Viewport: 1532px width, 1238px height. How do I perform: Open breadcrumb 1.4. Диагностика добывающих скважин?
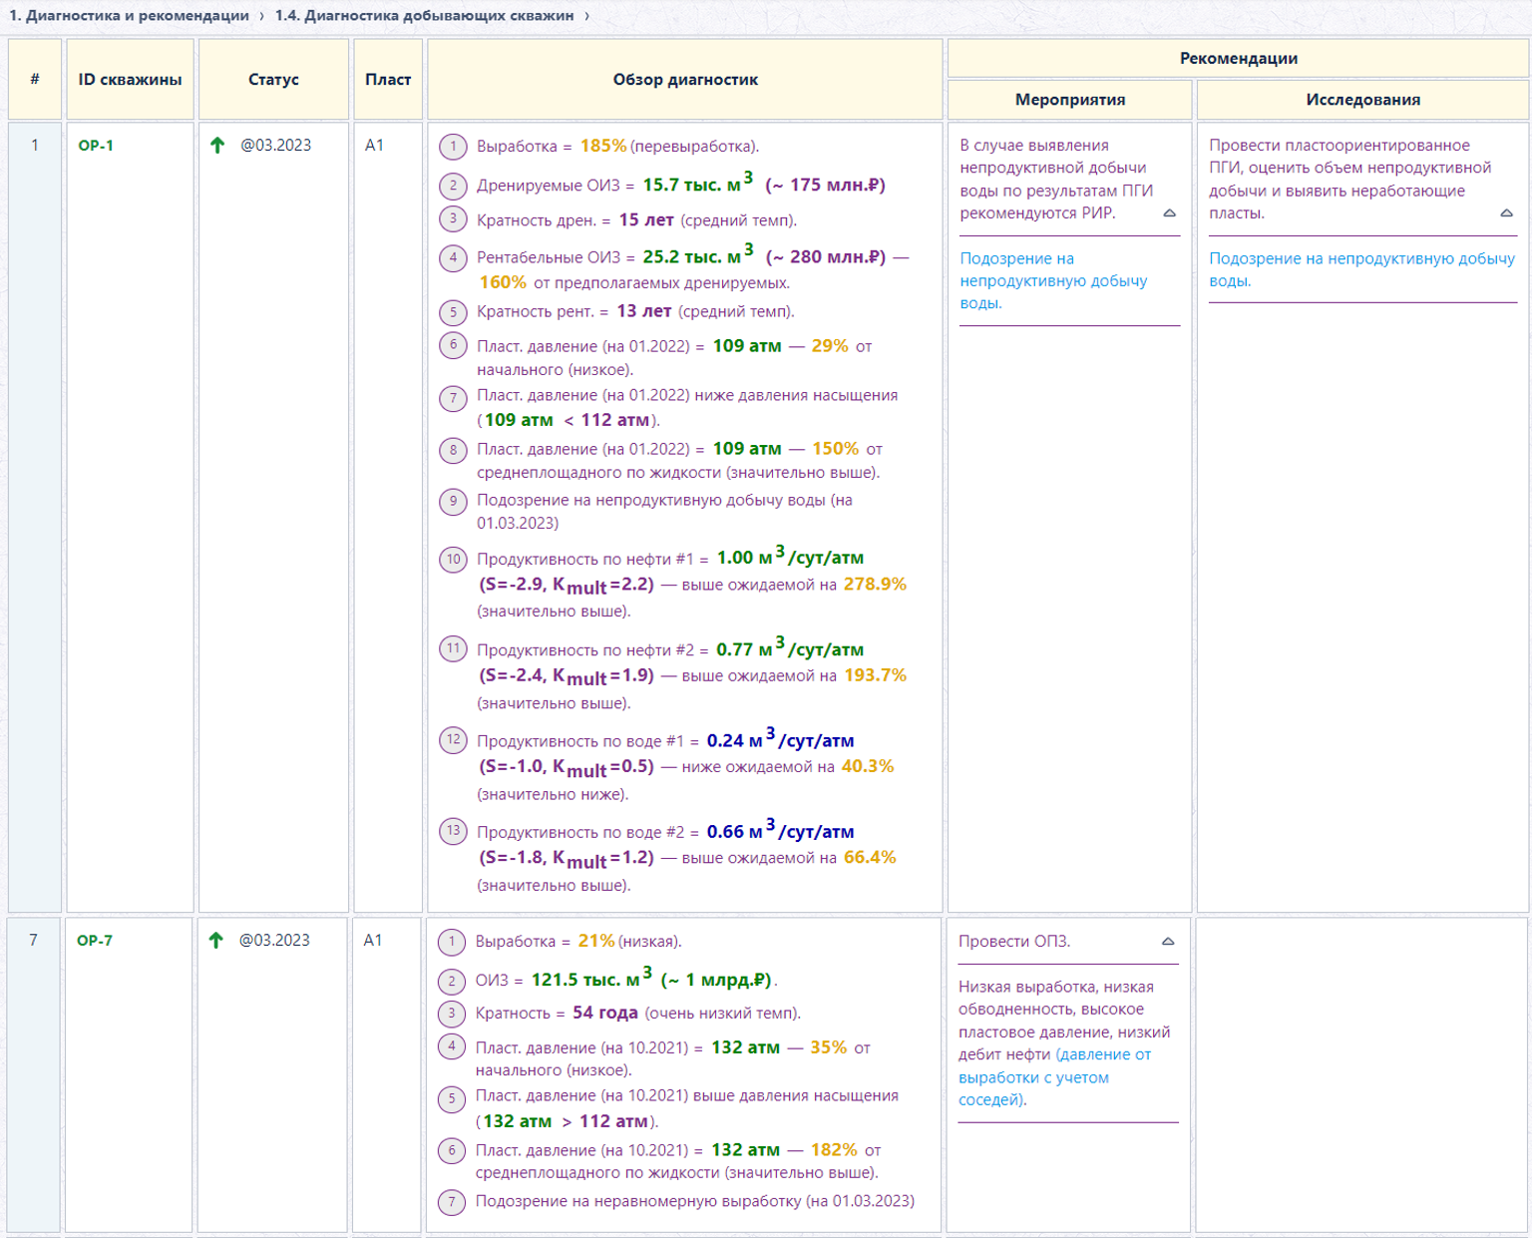[x=424, y=16]
